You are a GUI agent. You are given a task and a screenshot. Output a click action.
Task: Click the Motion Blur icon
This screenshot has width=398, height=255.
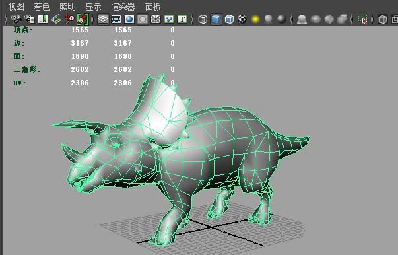tap(315, 19)
